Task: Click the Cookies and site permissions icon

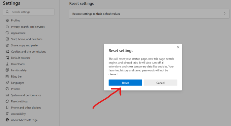Action: click(x=7, y=51)
